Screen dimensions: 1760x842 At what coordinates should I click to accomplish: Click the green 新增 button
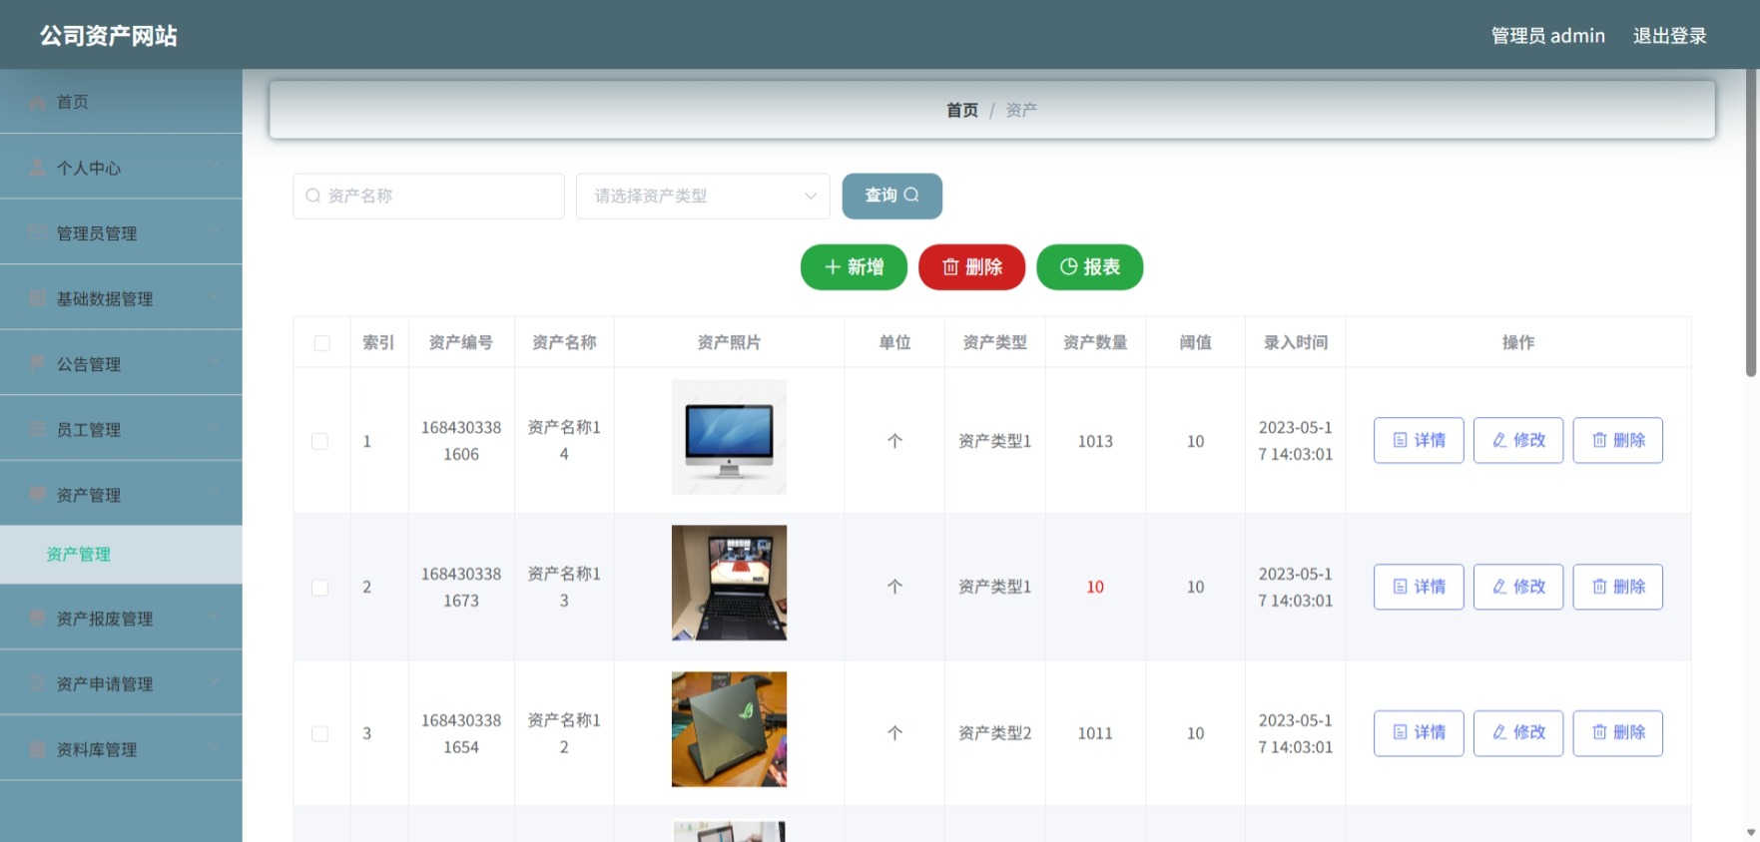pos(854,267)
